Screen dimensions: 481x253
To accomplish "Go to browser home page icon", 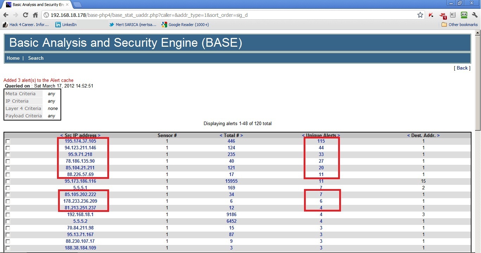I will [x=35, y=15].
